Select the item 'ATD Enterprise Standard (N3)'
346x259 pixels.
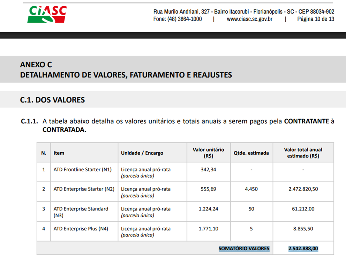click(81, 212)
